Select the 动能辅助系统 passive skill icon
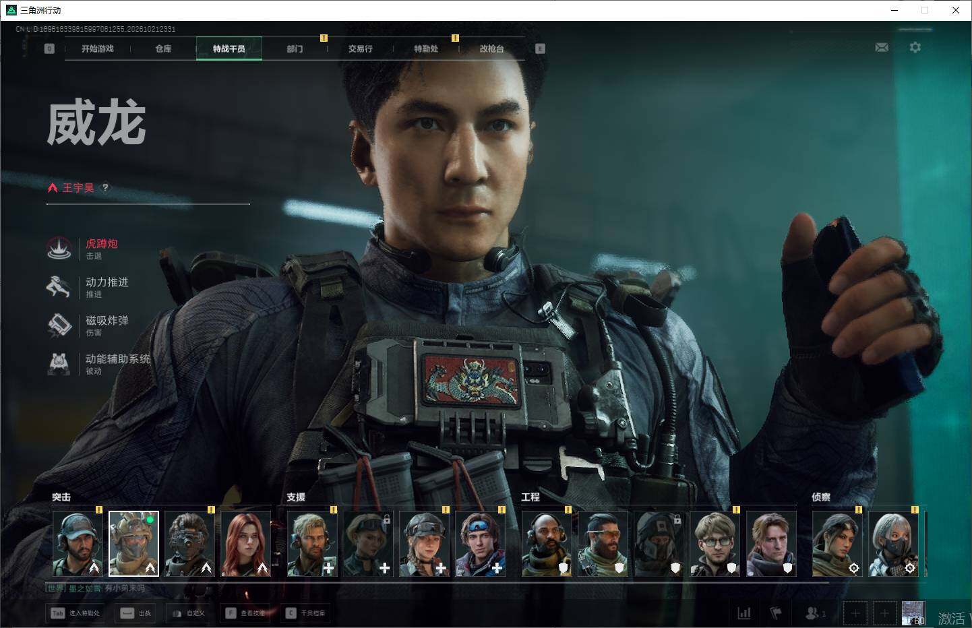Image resolution: width=972 pixels, height=628 pixels. (x=59, y=364)
